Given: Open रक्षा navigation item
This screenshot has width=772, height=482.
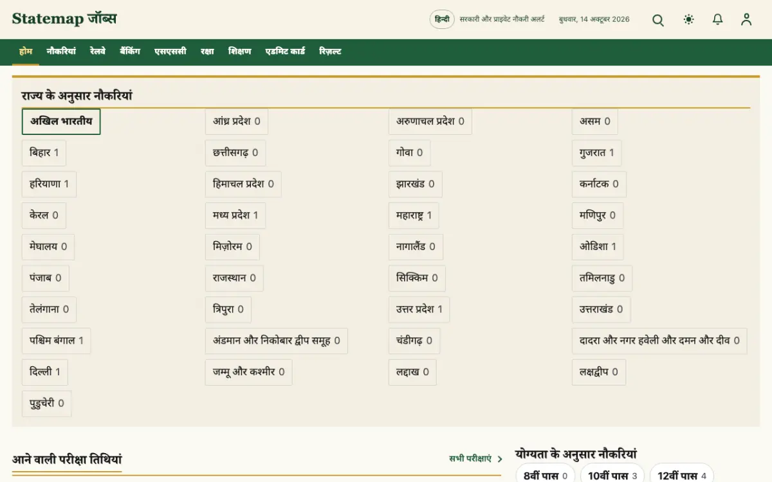Looking at the screenshot, I should pyautogui.click(x=207, y=51).
